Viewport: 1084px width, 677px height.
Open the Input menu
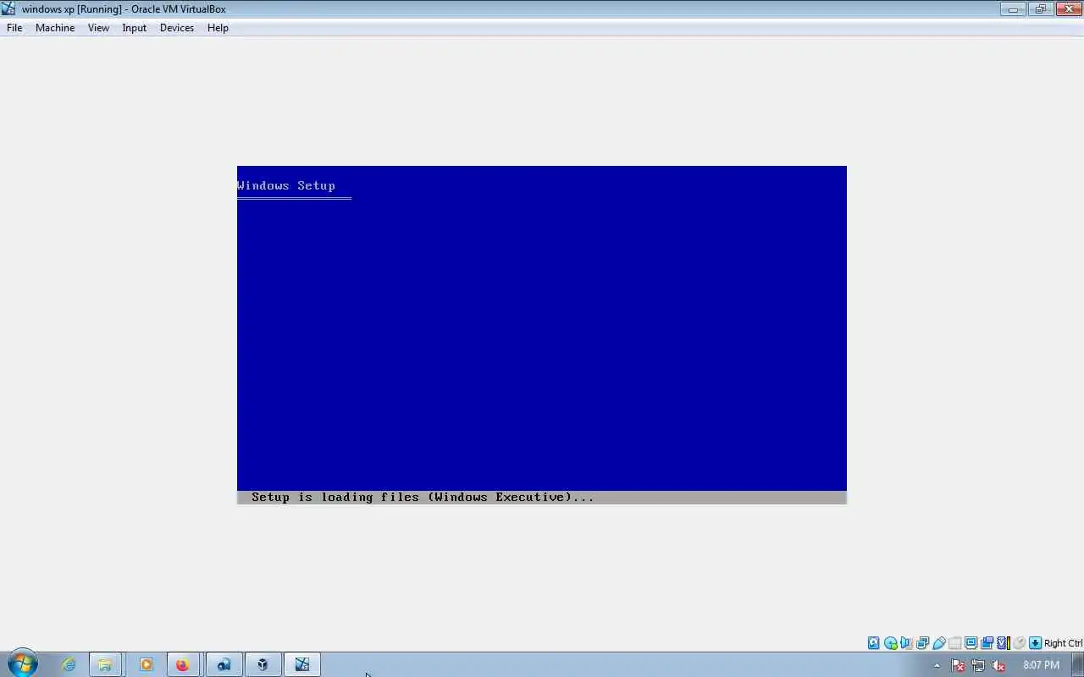(134, 28)
